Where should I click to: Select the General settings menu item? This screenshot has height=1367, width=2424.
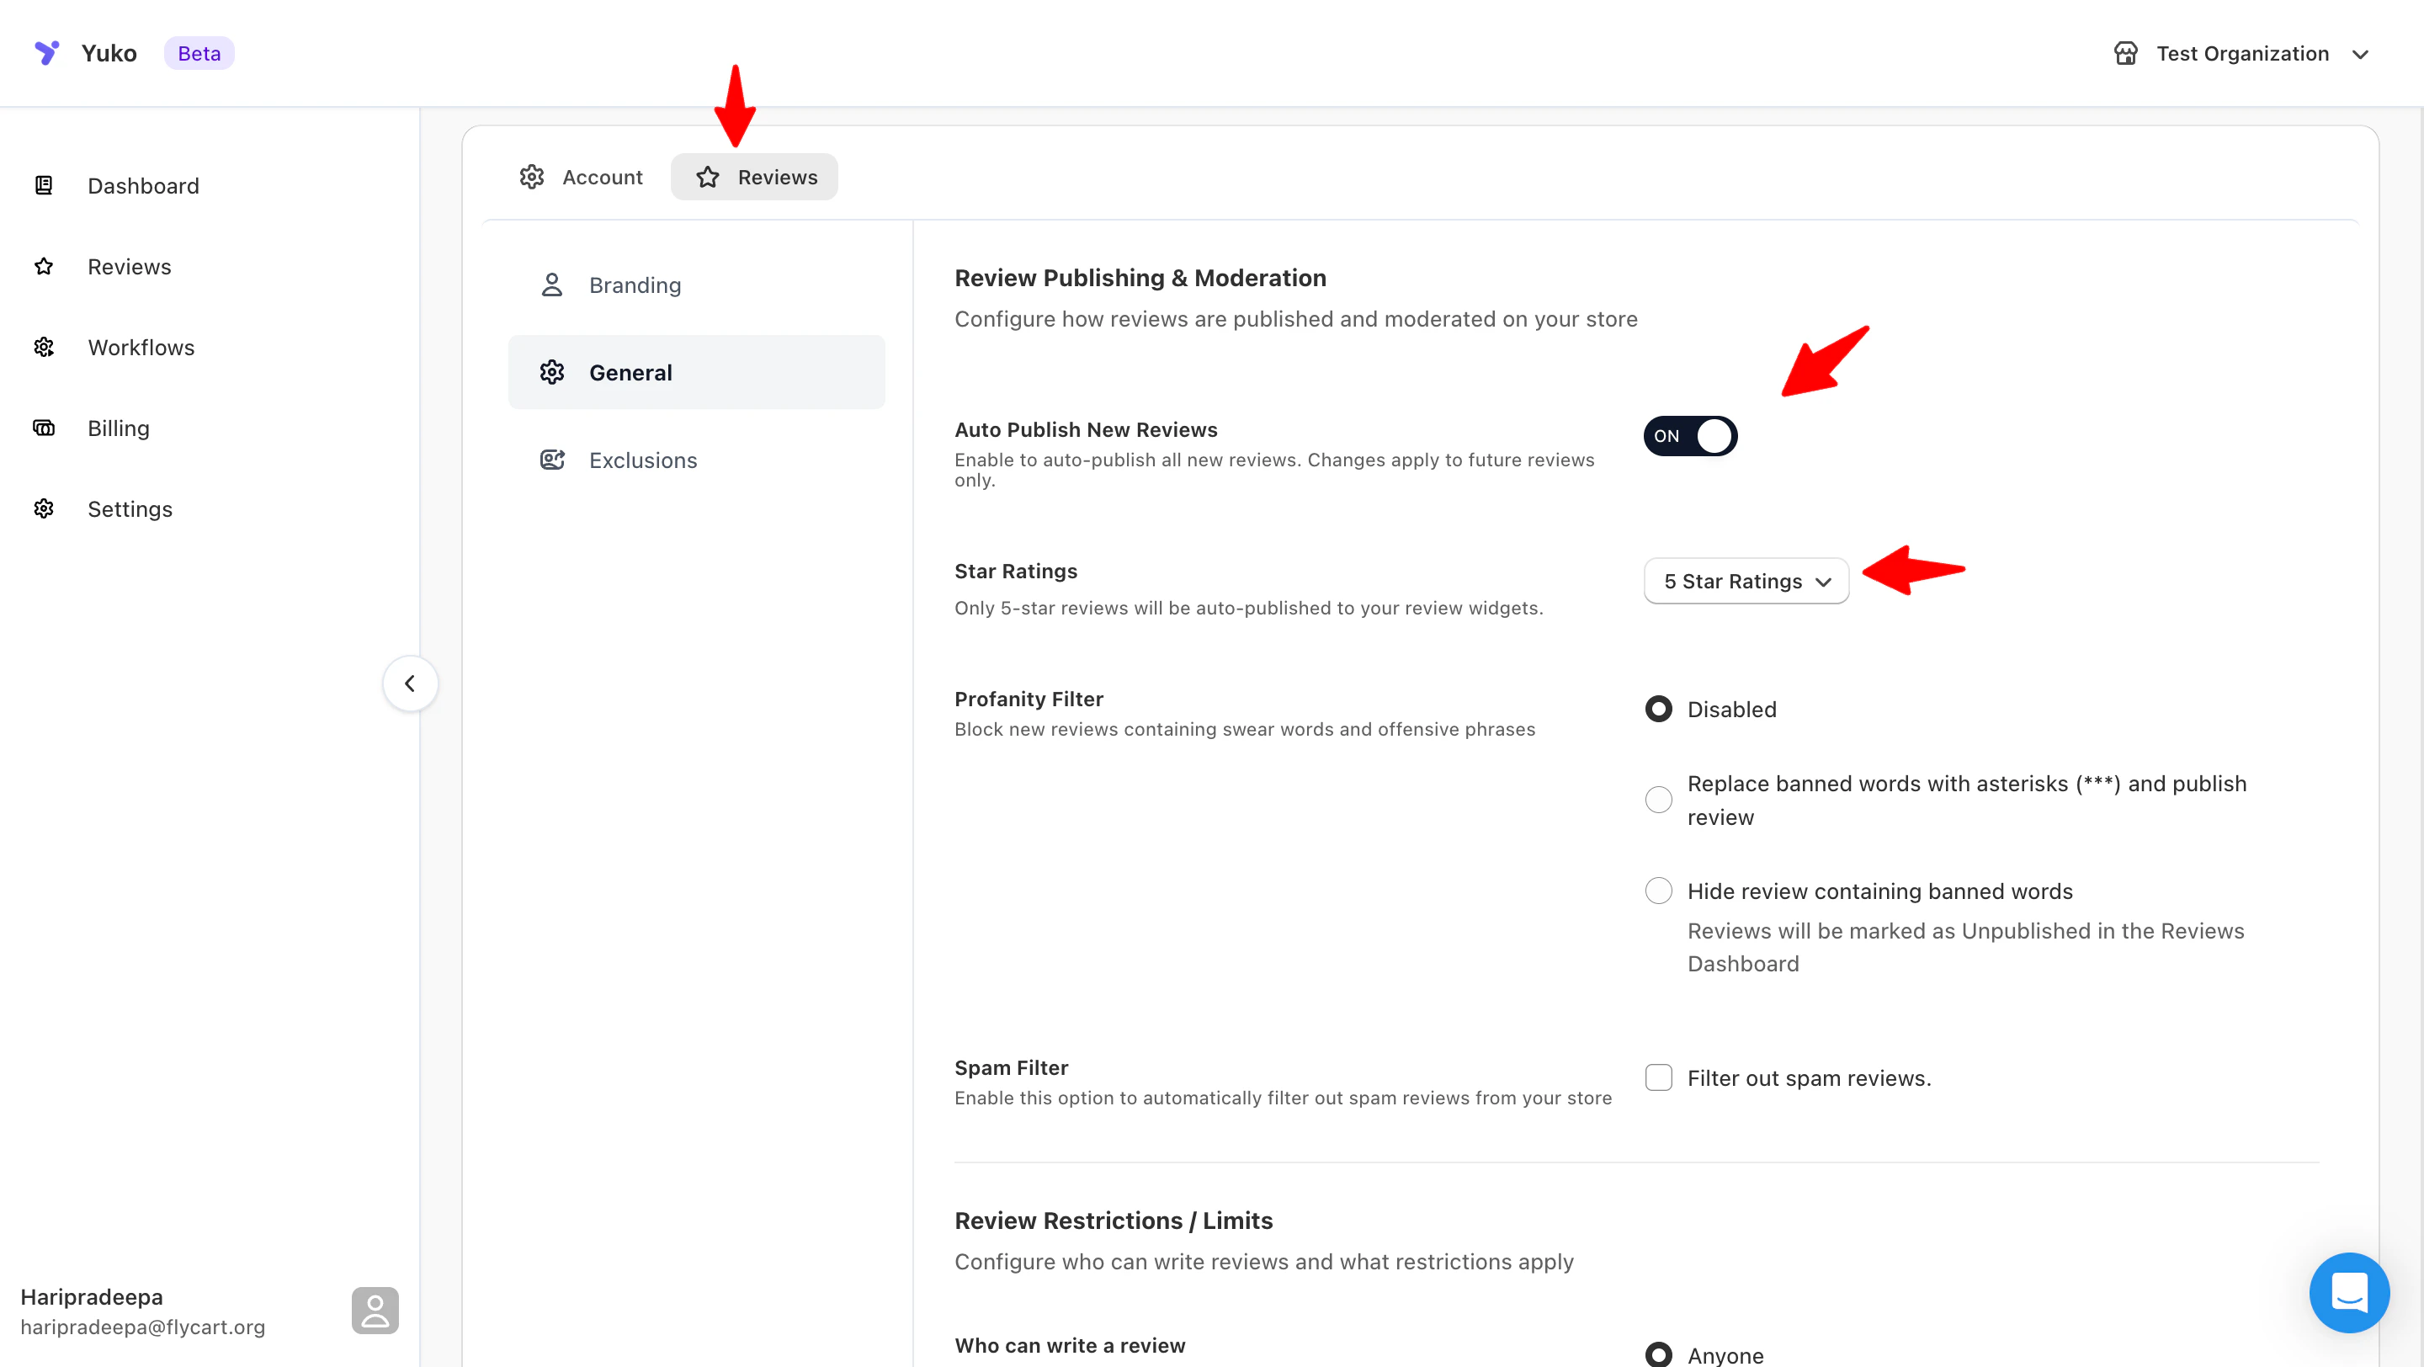coord(696,373)
